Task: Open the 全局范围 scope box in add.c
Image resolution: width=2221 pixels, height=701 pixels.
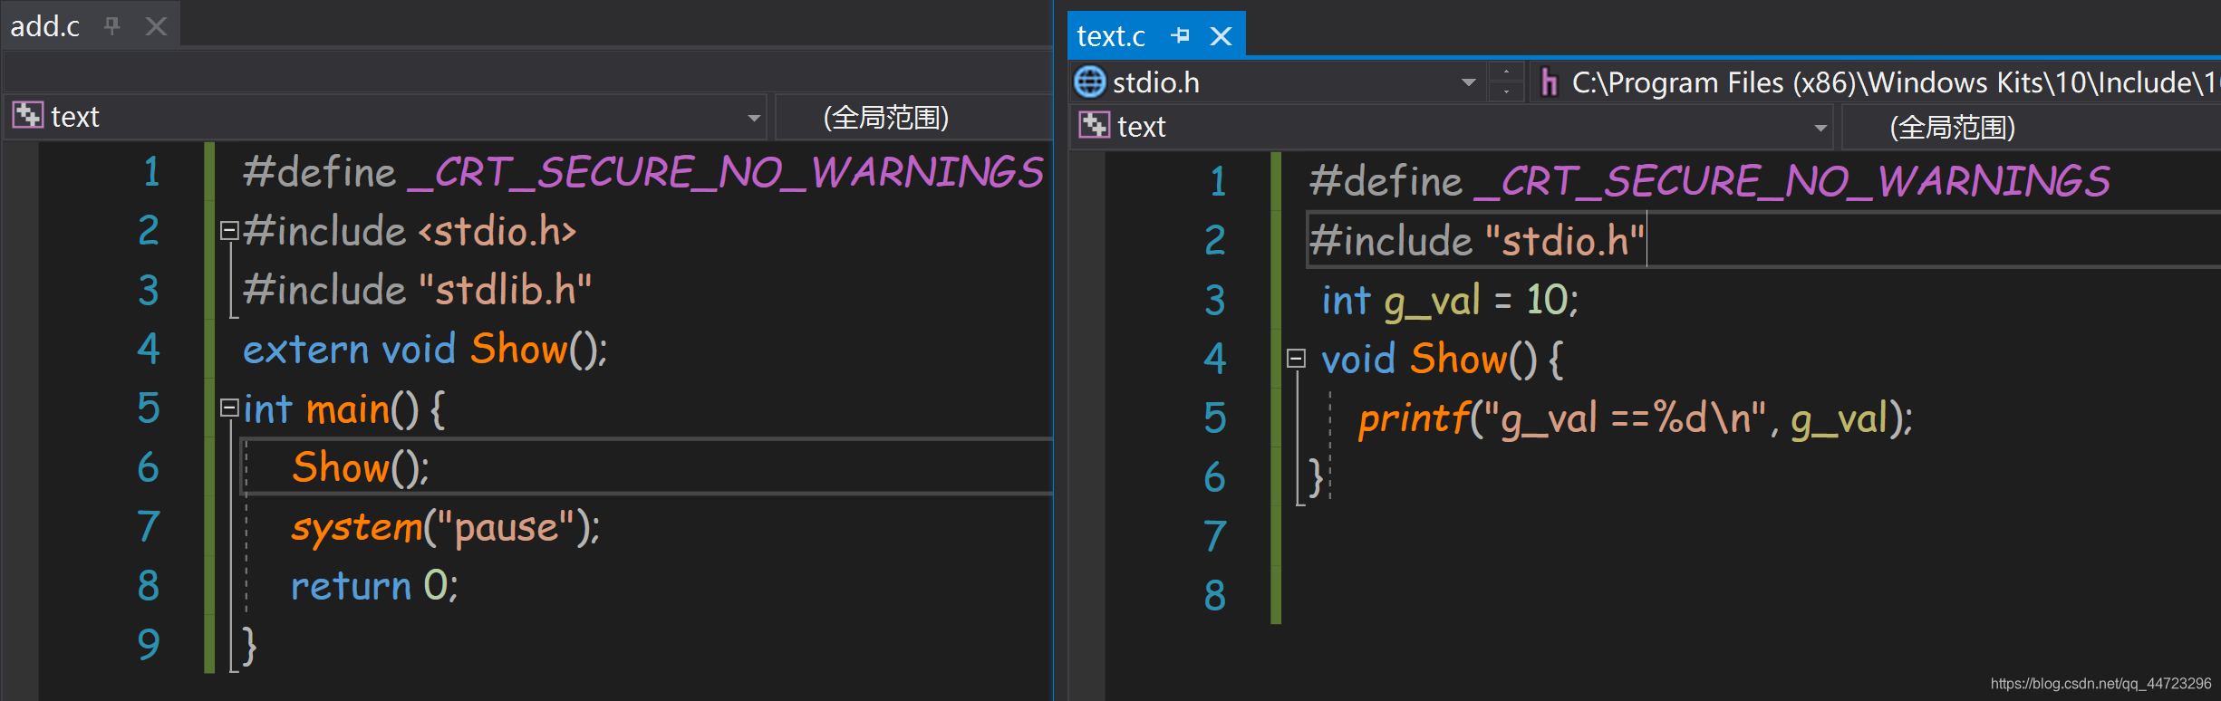Action: click(913, 117)
